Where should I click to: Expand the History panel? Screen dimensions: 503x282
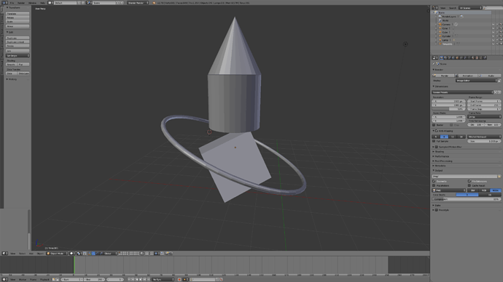12,79
